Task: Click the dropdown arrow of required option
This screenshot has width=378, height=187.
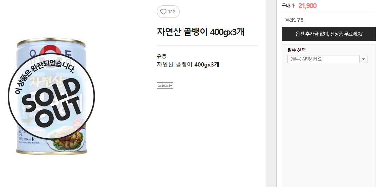Action: pos(363,59)
